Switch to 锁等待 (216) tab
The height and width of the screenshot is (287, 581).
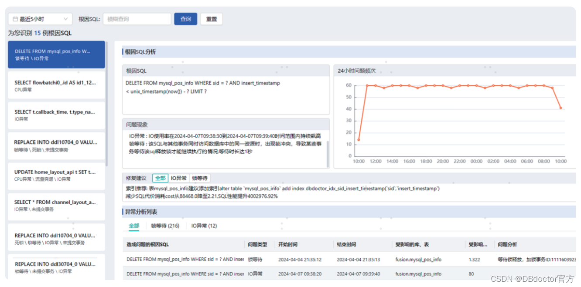165,226
